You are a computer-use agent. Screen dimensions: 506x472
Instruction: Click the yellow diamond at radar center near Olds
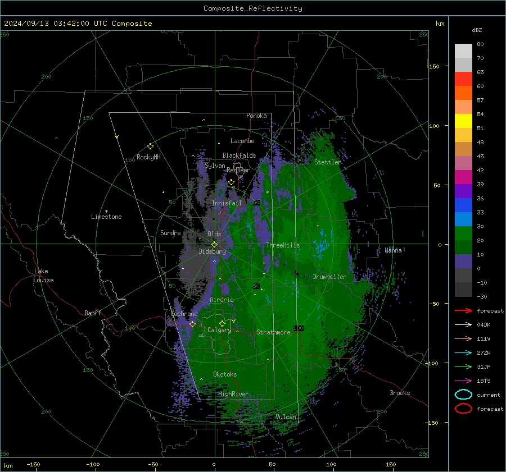pyautogui.click(x=214, y=244)
